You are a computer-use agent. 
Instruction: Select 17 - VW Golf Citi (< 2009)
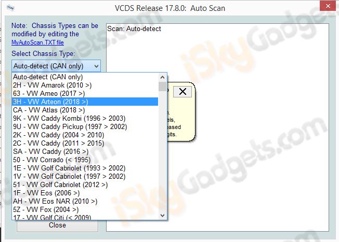click(x=85, y=217)
